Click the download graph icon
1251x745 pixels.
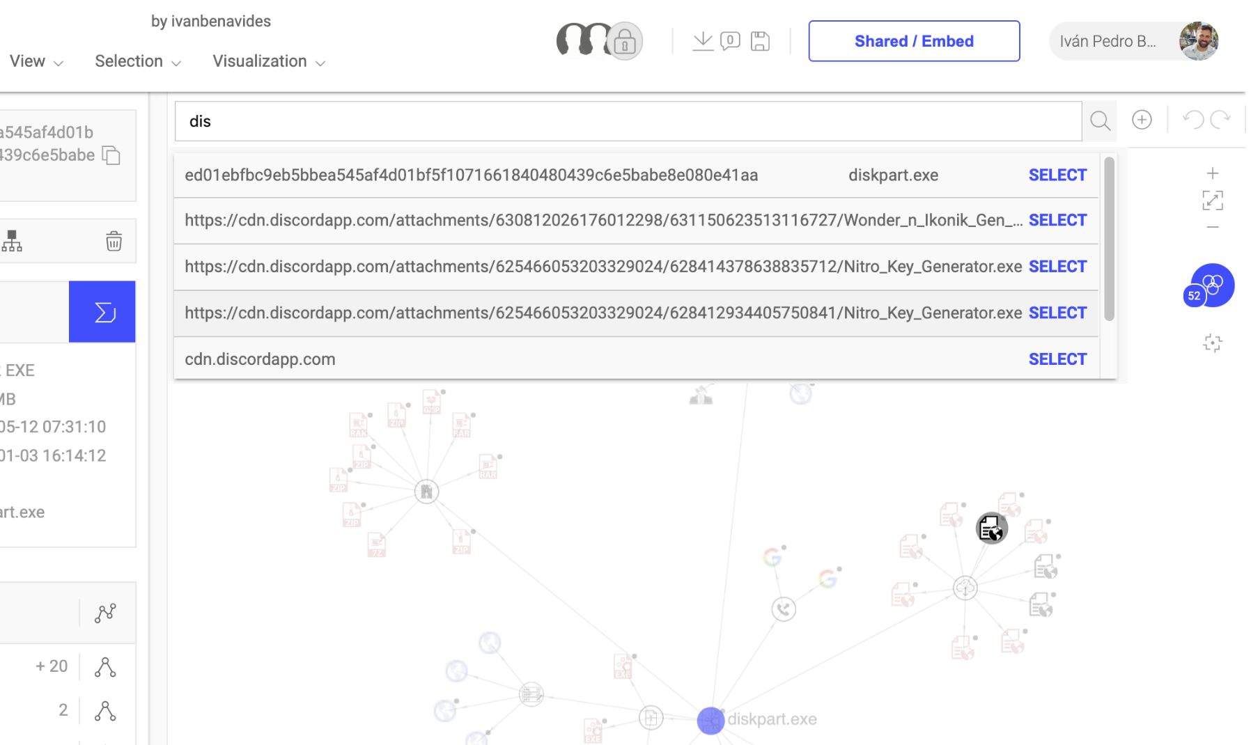[703, 41]
